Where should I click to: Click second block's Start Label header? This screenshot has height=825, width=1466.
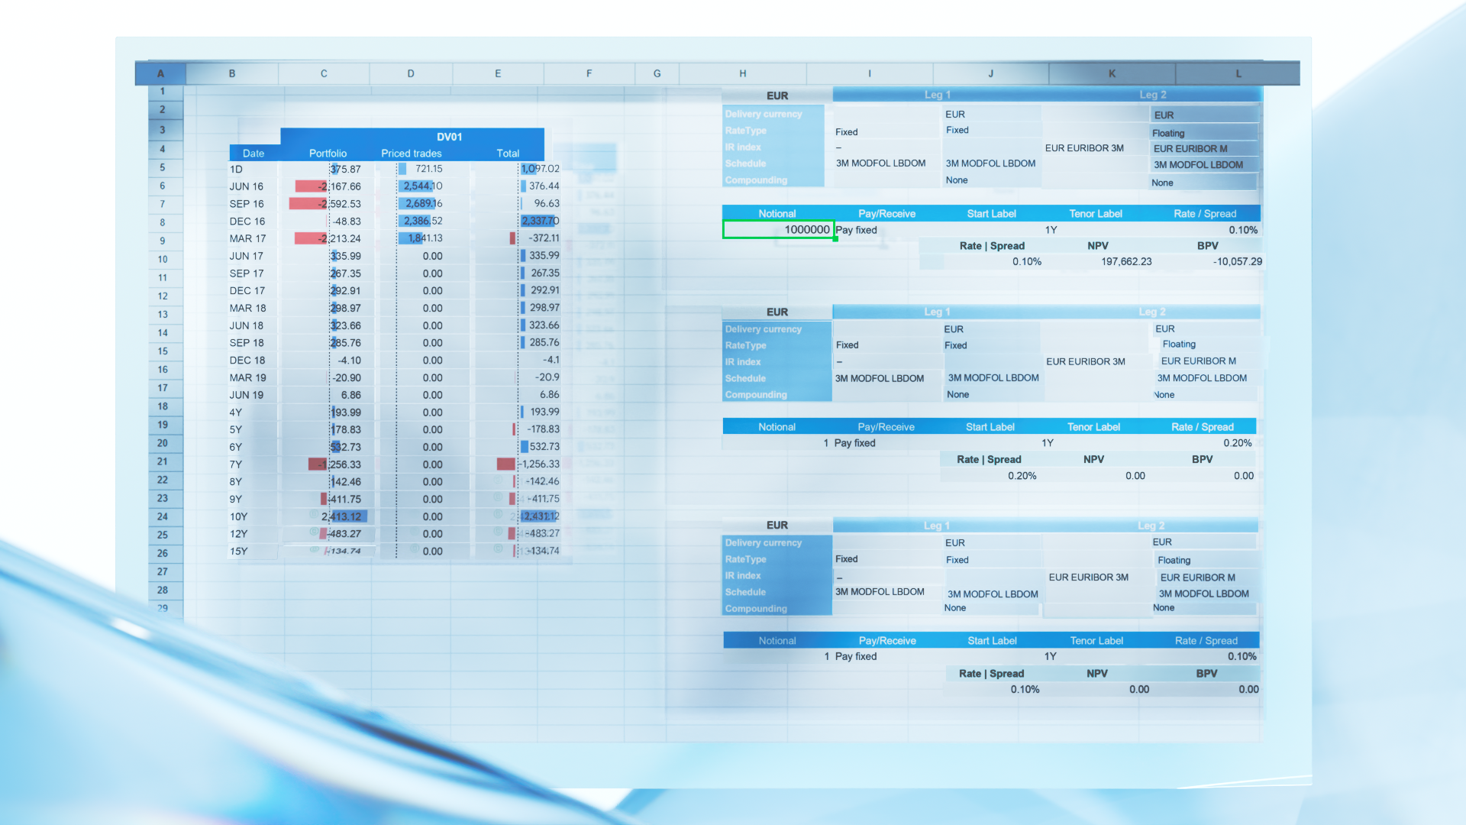tap(990, 427)
